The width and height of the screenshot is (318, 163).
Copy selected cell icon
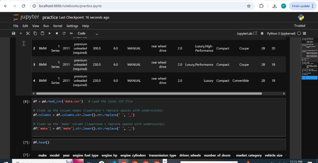(x=35, y=34)
